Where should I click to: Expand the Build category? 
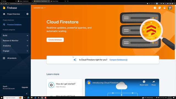pyautogui.click(x=15, y=35)
